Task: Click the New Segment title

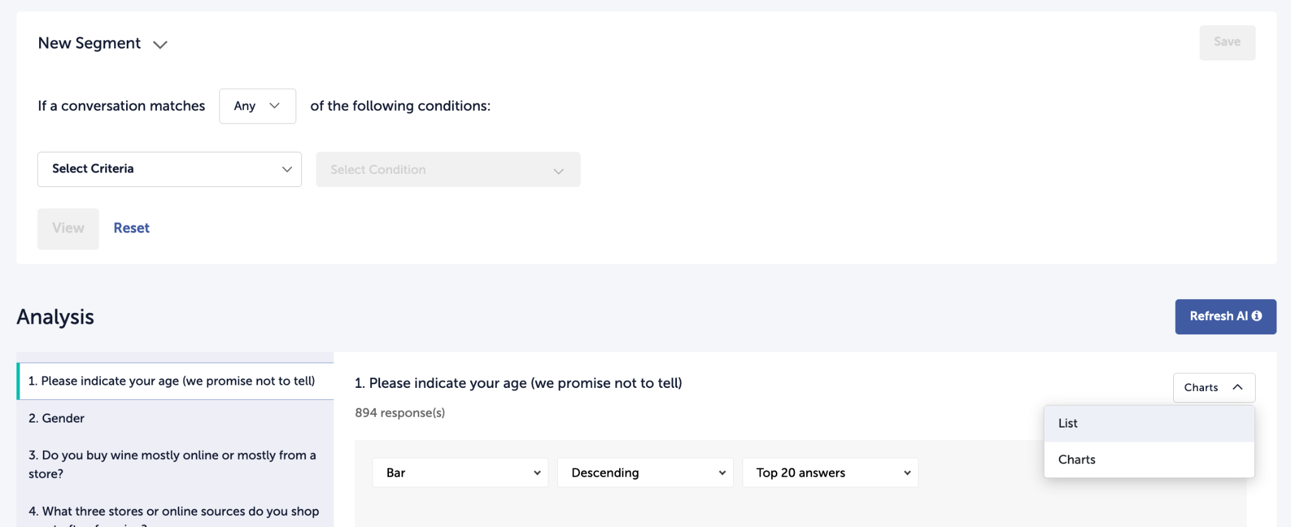Action: point(90,43)
